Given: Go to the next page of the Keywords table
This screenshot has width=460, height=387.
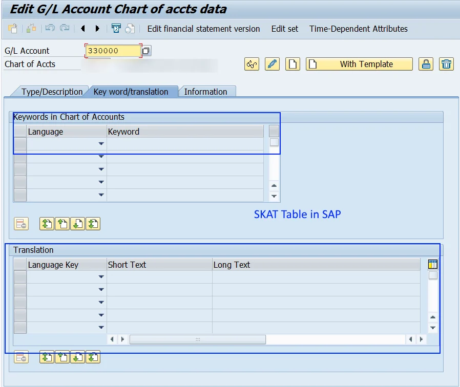Looking at the screenshot, I should pyautogui.click(x=78, y=224).
